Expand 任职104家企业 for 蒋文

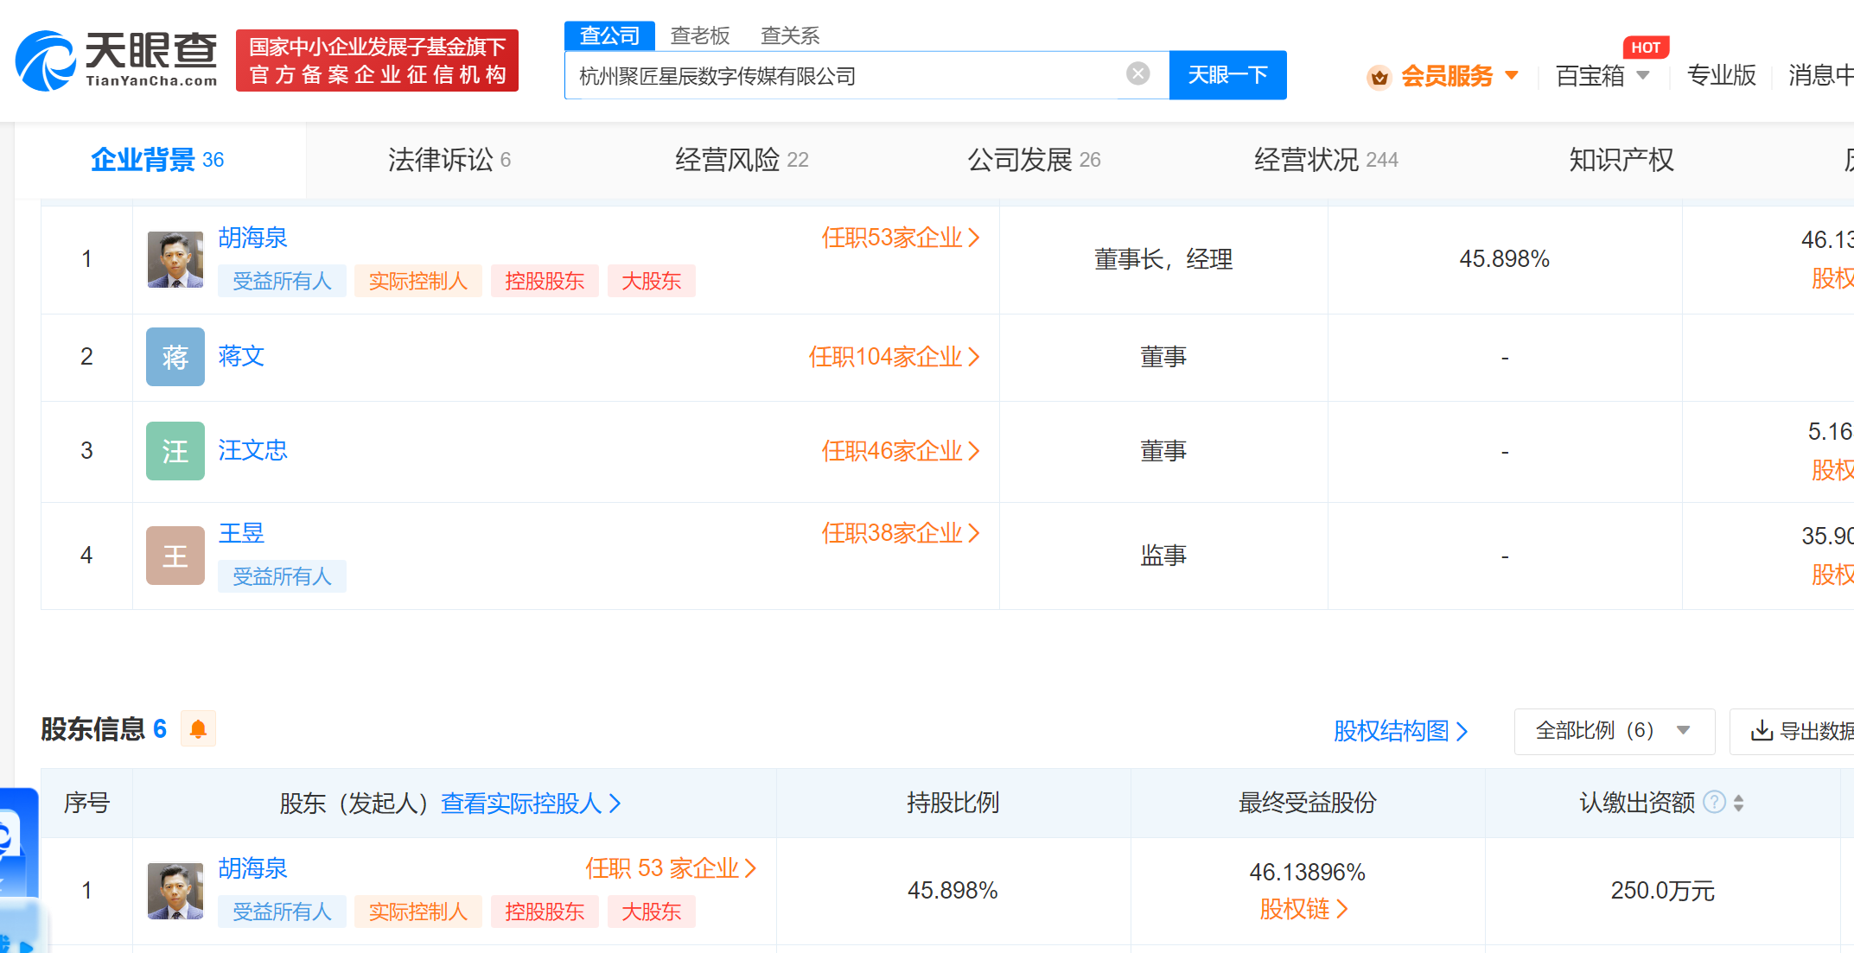tap(894, 357)
